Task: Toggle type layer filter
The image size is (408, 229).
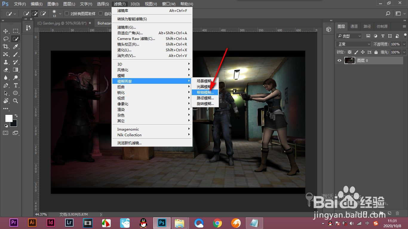Action: [383, 36]
